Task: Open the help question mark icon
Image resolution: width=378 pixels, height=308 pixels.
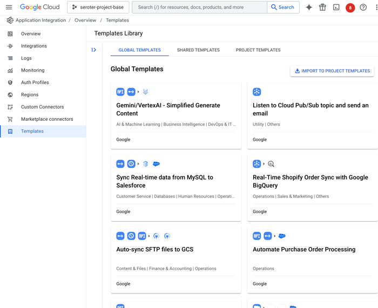Action: coord(363,8)
